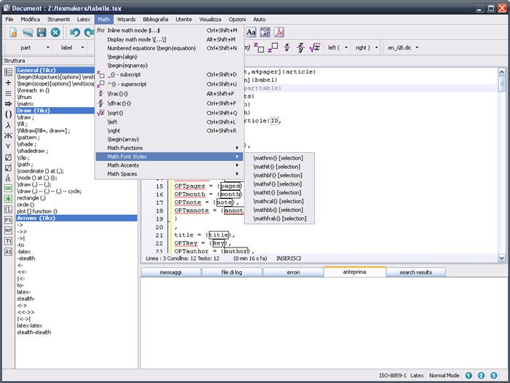Select \shadedraw ; in the Draw (Tikz) list
Screen dimensions: 510x383
(31, 149)
